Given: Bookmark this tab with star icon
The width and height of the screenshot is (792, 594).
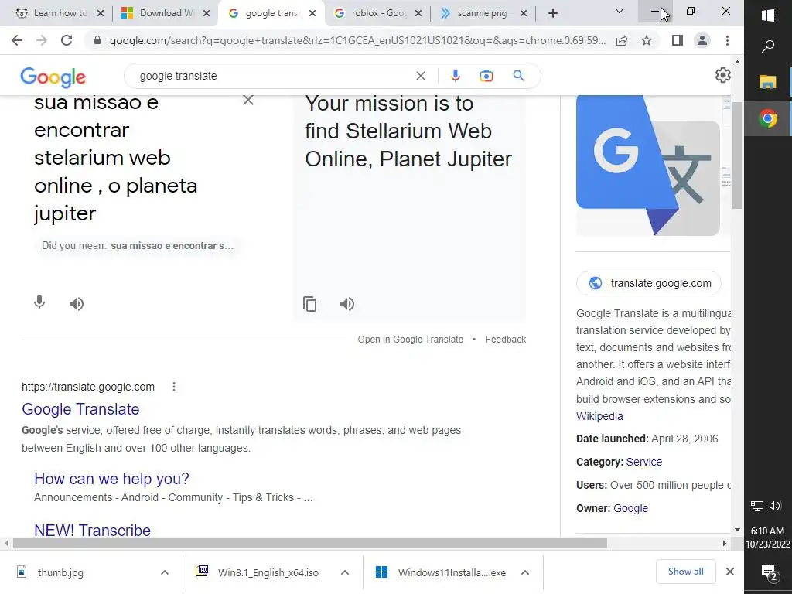Looking at the screenshot, I should coord(647,40).
